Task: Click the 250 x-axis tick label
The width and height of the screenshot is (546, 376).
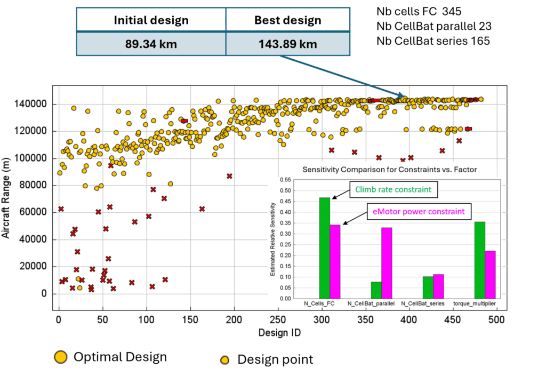Action: (277, 319)
